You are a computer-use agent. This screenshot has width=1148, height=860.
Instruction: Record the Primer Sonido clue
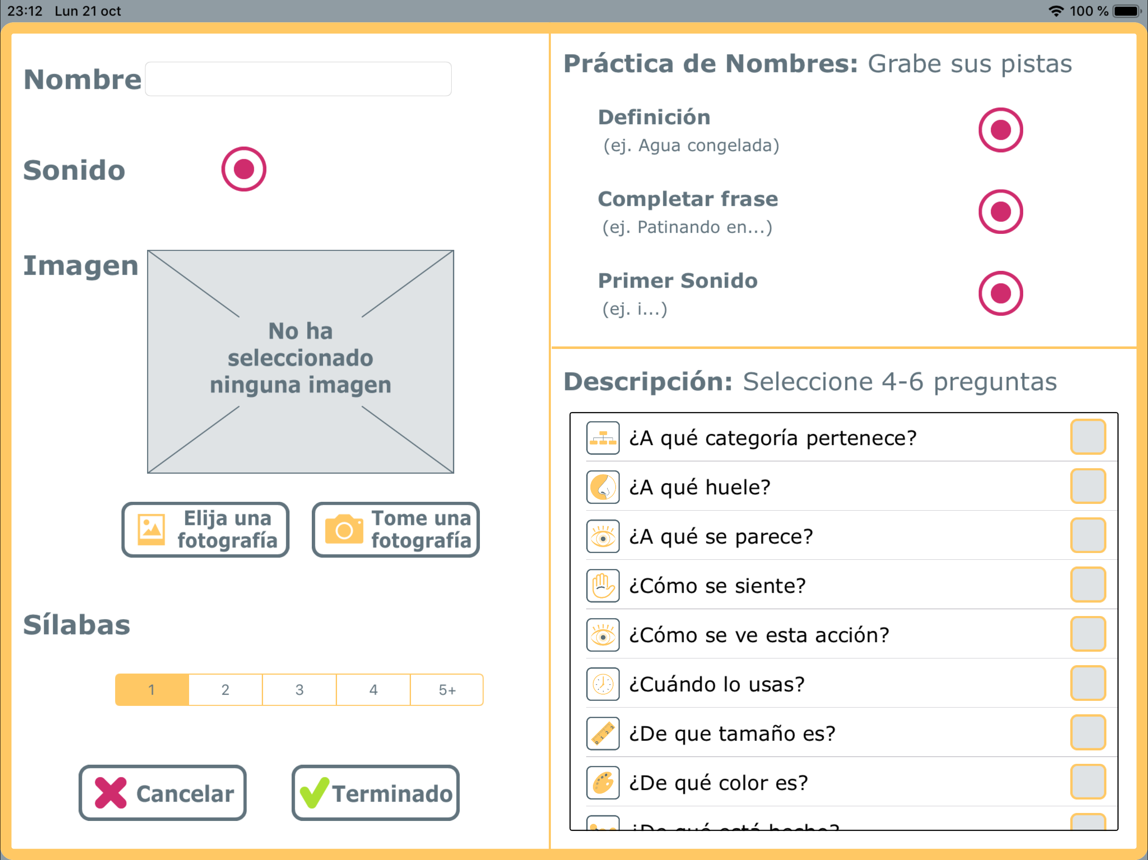1001,293
